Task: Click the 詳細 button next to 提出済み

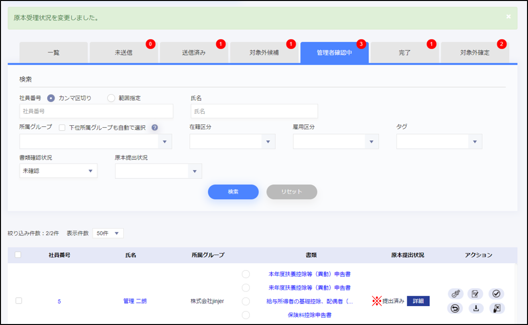Action: pyautogui.click(x=418, y=301)
